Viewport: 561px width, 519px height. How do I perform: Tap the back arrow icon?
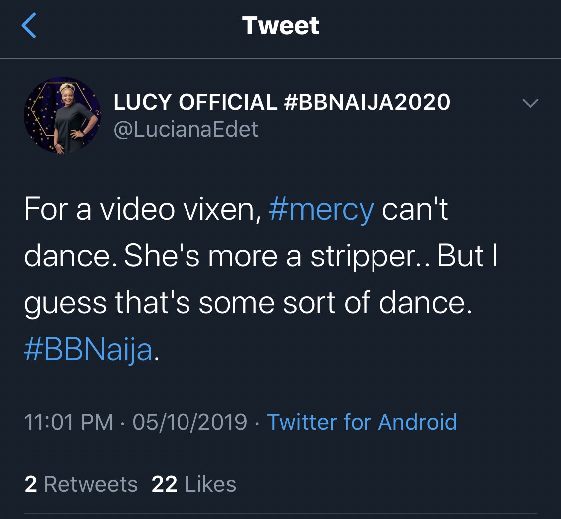point(29,26)
